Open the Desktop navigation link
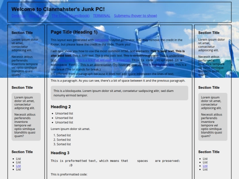 [x=19, y=15]
